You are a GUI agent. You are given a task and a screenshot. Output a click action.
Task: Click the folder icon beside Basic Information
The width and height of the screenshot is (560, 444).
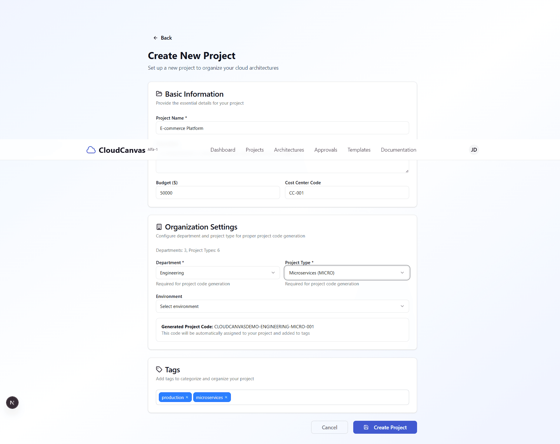tap(159, 94)
